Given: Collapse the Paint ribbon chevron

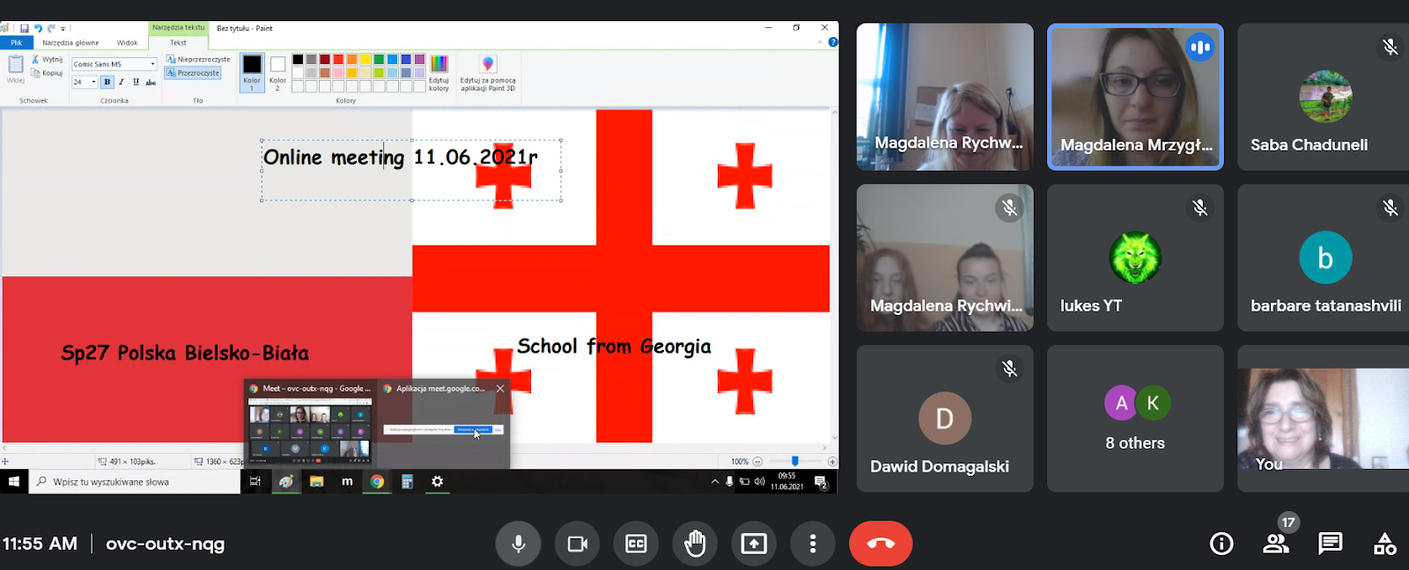Looking at the screenshot, I should pos(820,42).
